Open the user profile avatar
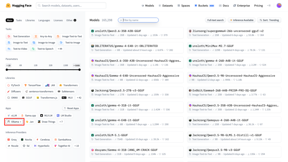 coord(279,5)
